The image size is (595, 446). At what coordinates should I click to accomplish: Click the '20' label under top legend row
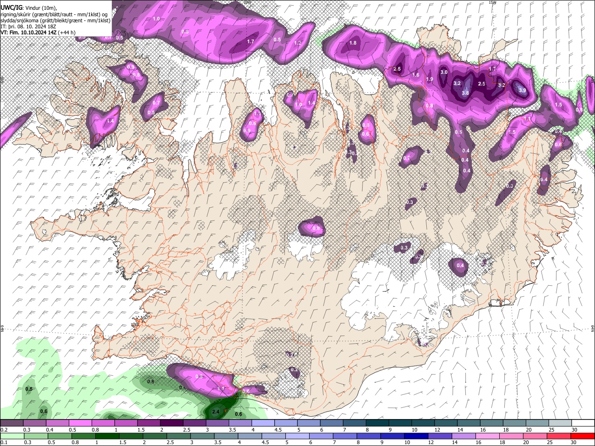coord(529,430)
